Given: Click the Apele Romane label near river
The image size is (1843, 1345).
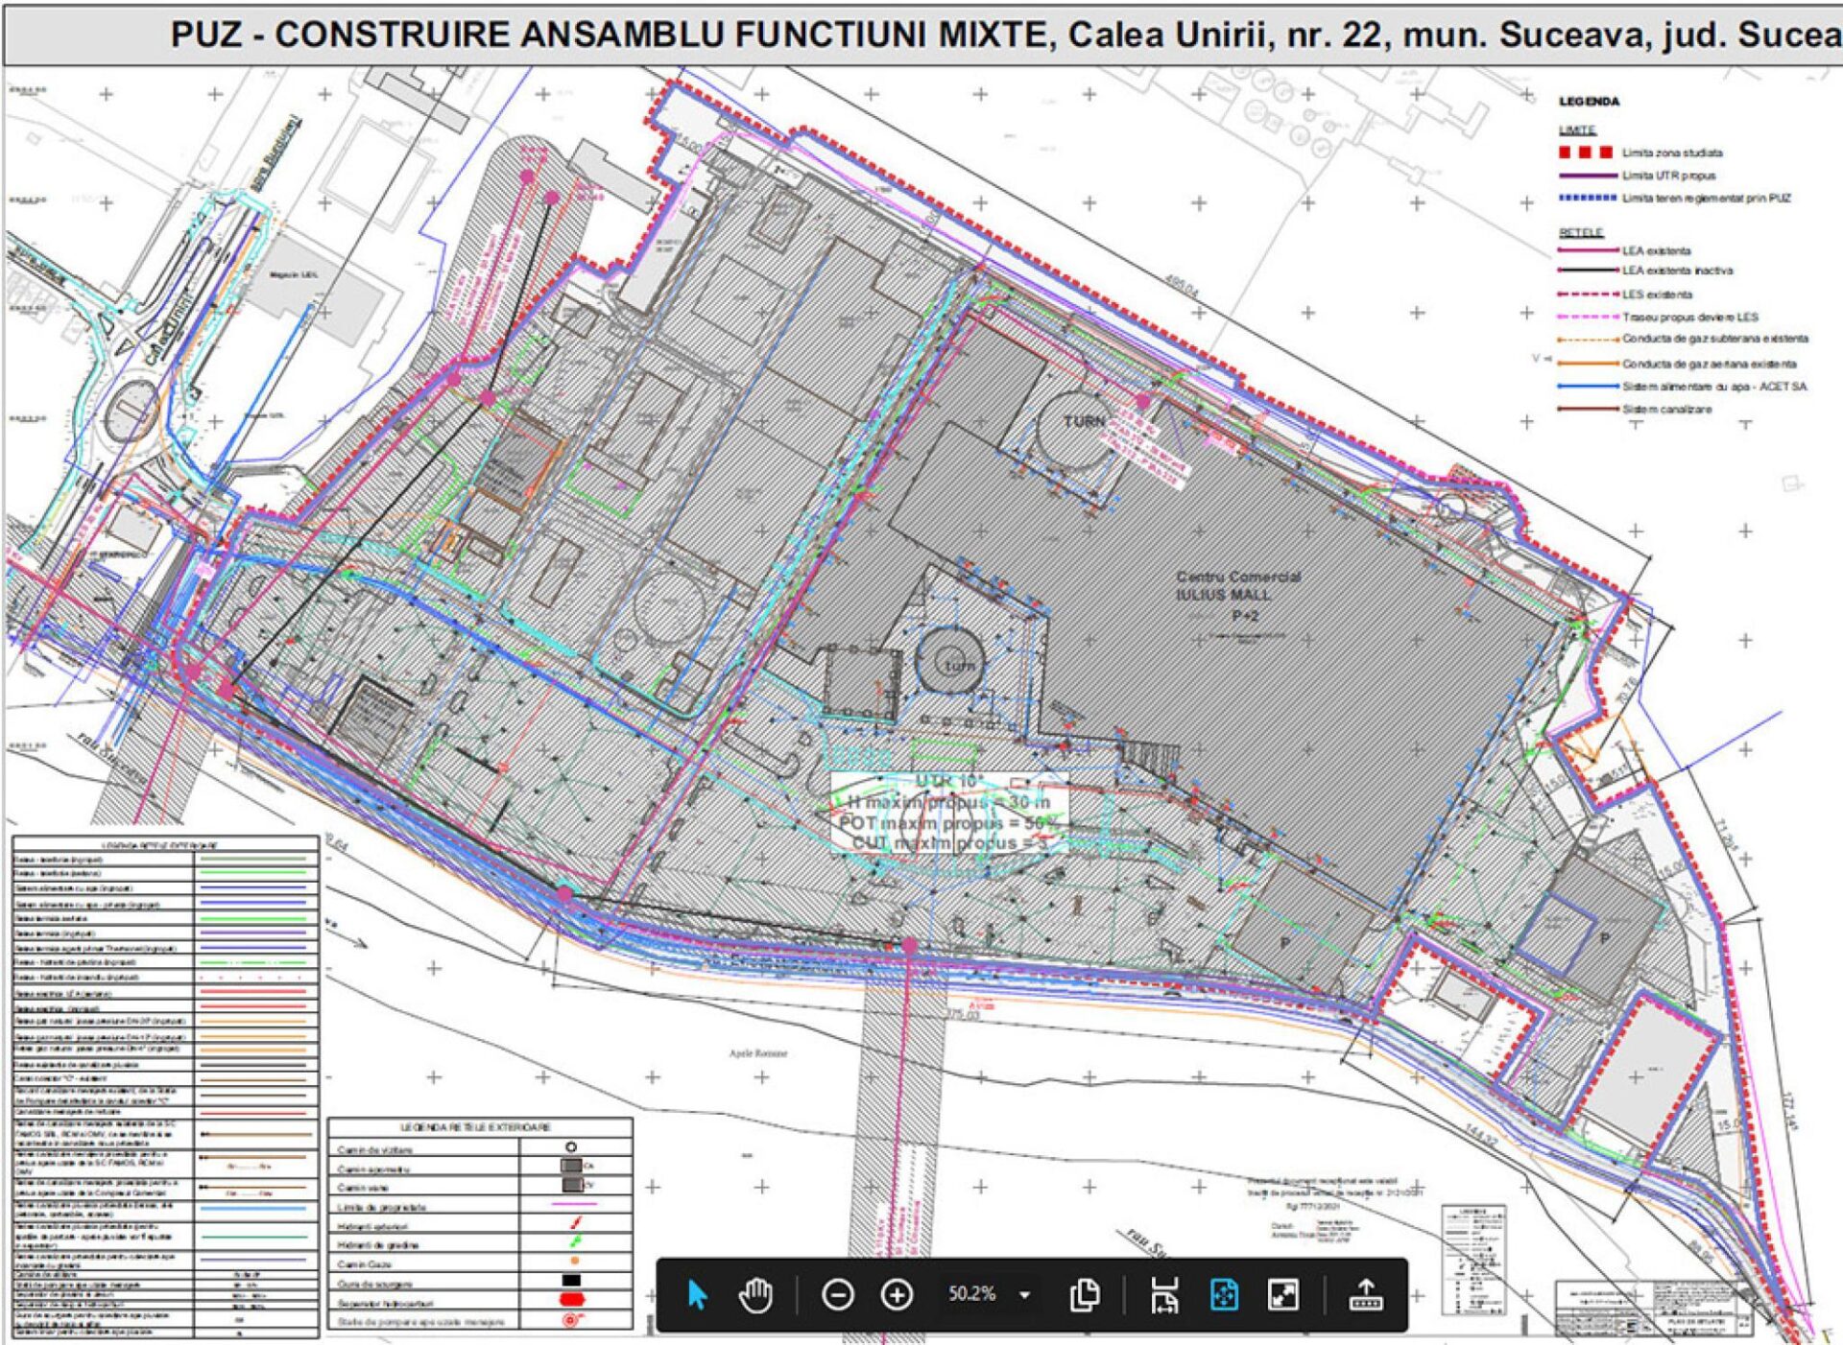Looking at the screenshot, I should (758, 1053).
